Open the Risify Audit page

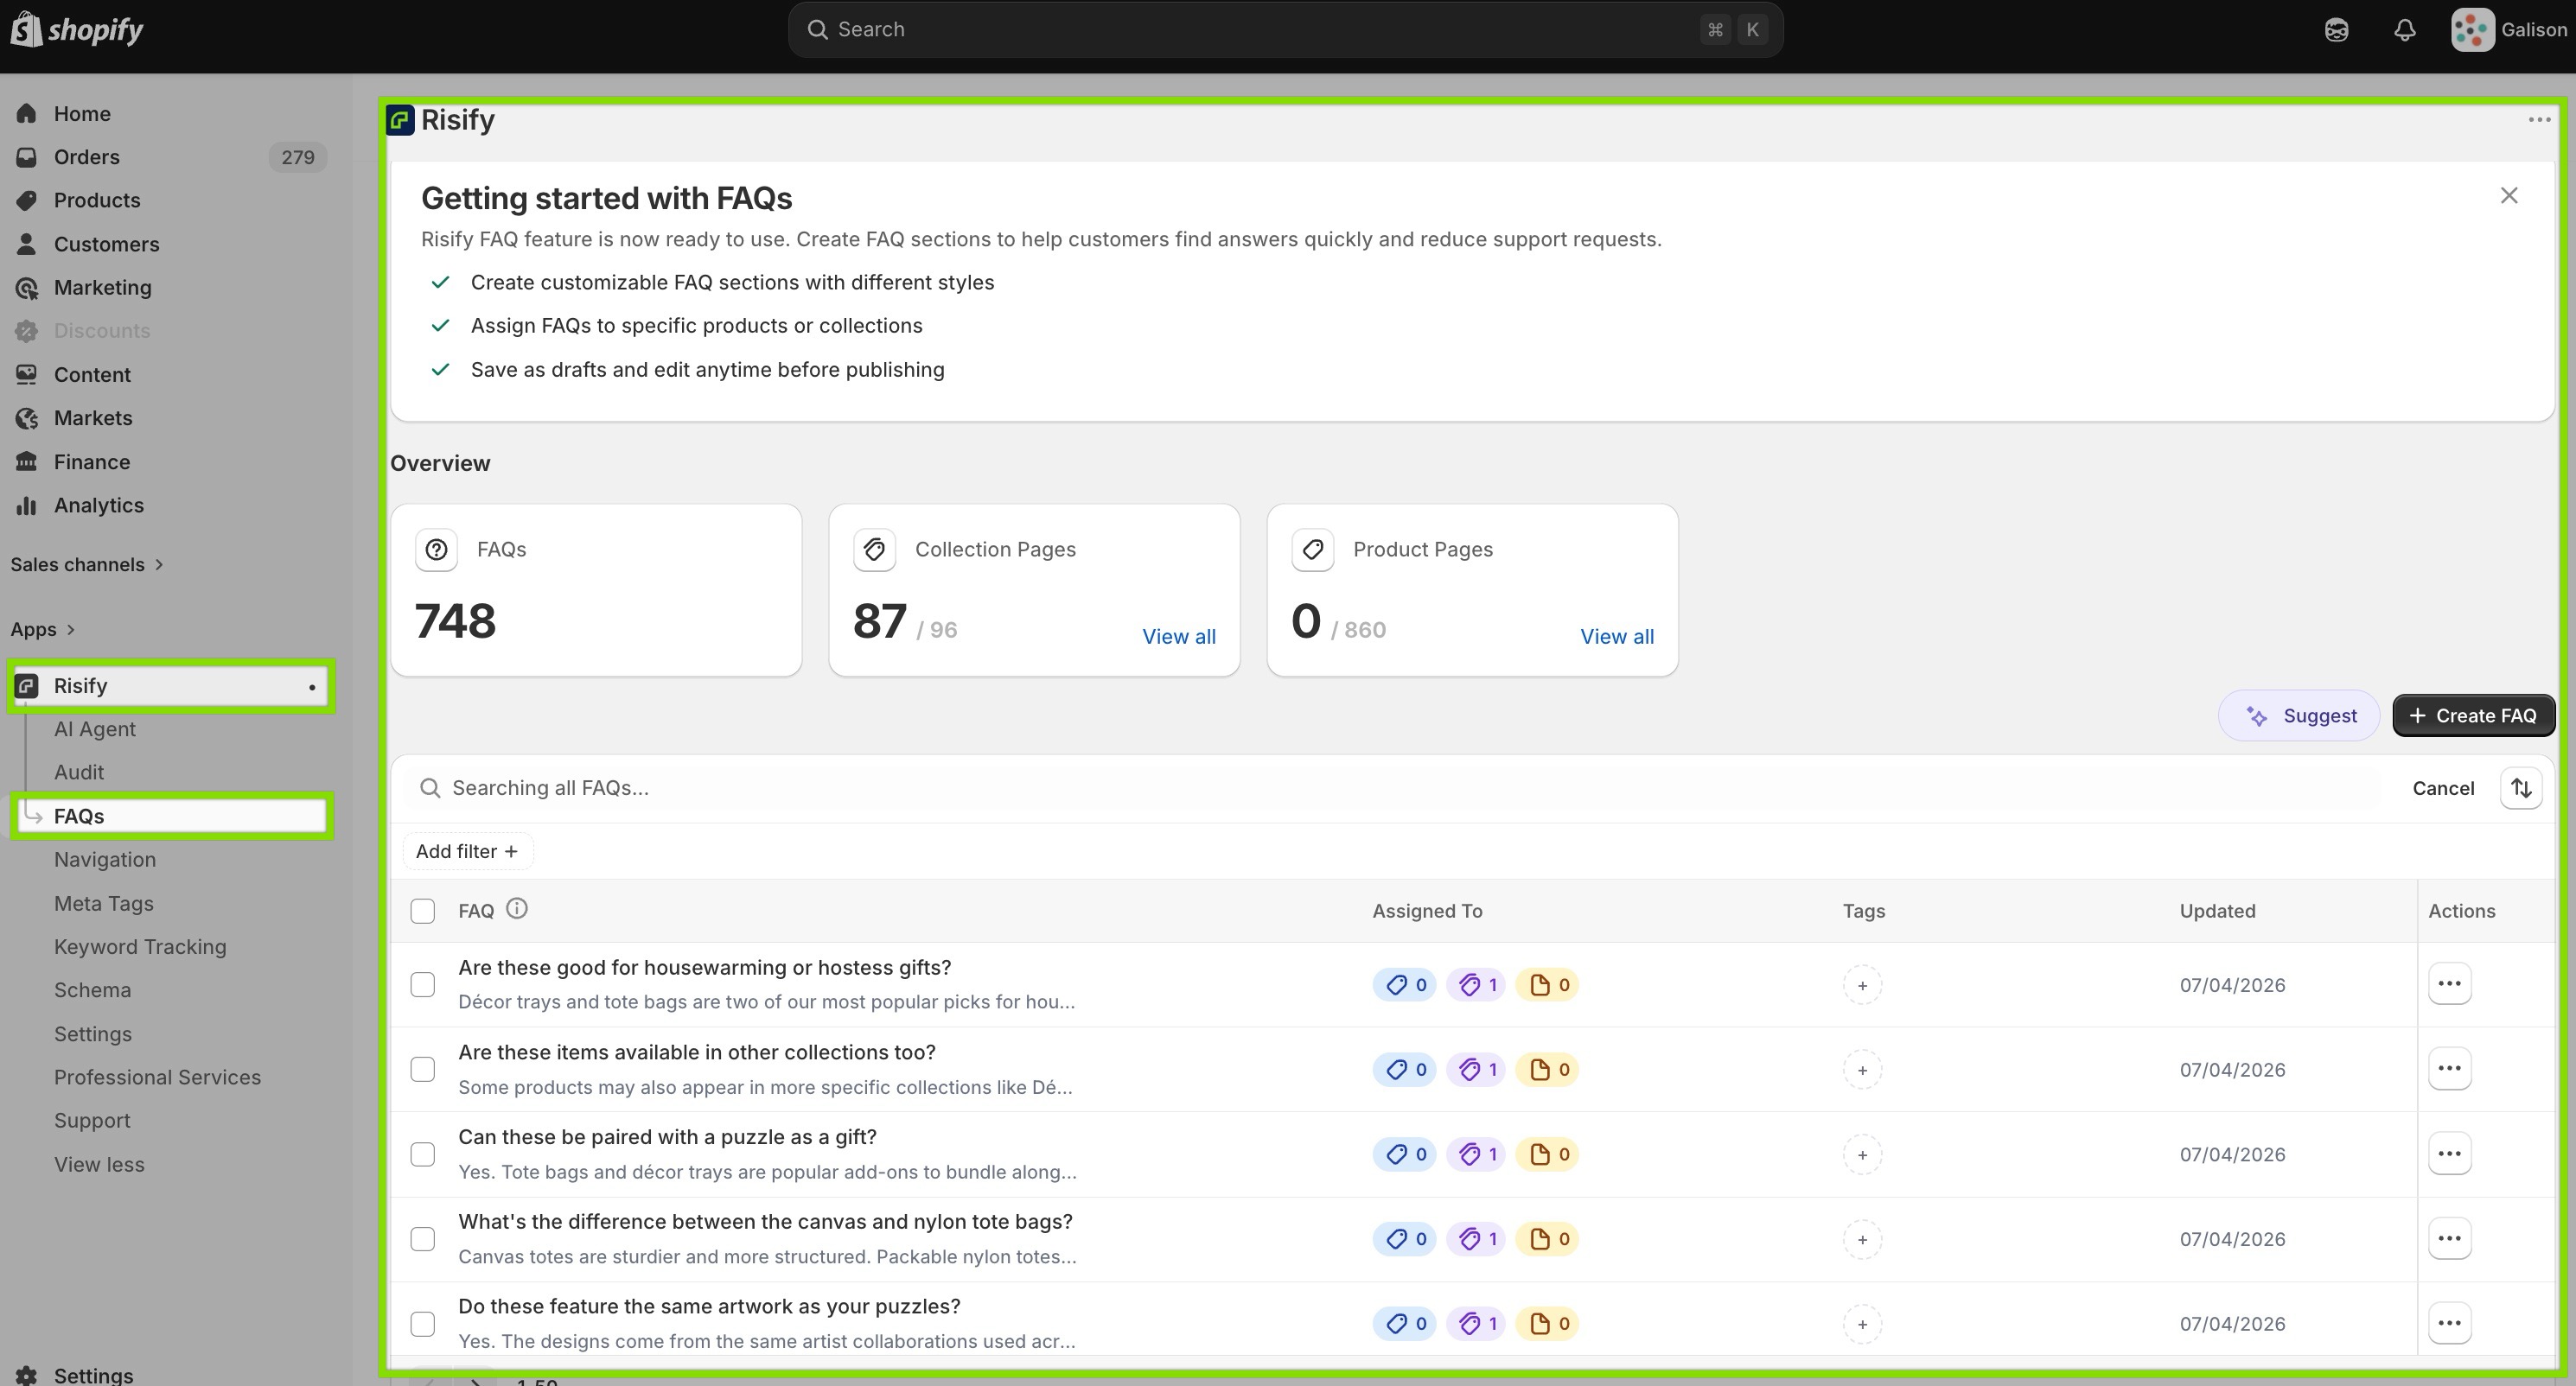tap(79, 772)
